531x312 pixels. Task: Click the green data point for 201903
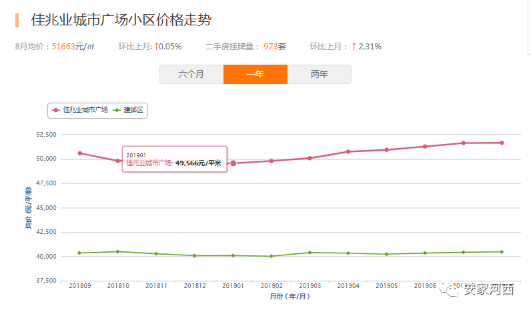click(310, 253)
